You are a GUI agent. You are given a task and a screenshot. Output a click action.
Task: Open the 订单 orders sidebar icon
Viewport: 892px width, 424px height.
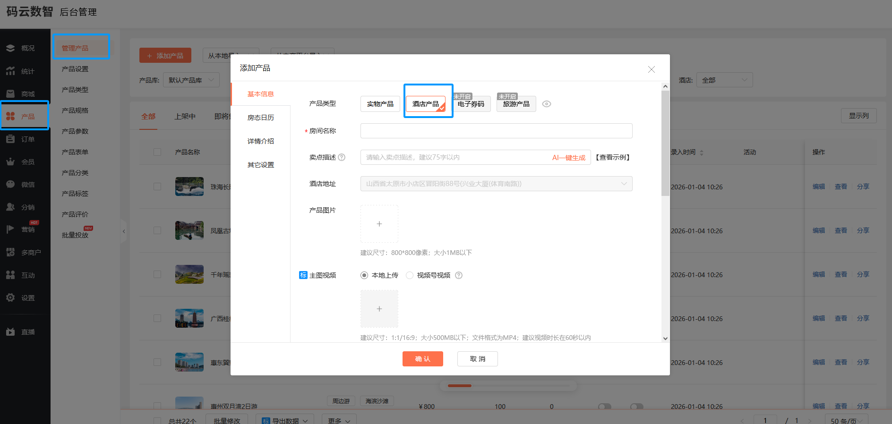(10, 139)
